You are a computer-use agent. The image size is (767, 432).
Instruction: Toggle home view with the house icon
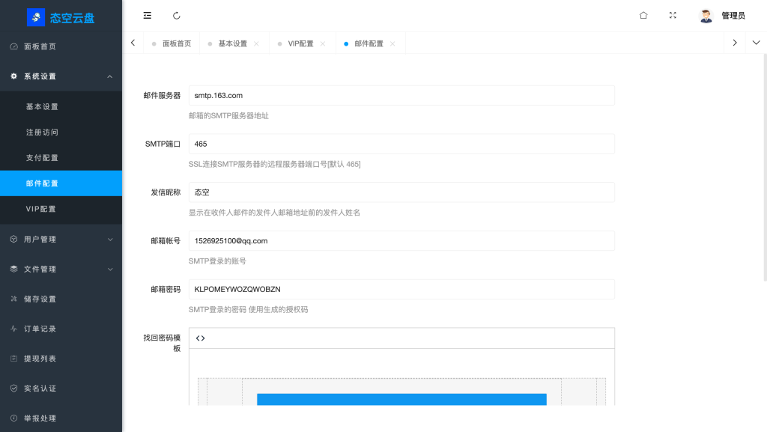[643, 15]
